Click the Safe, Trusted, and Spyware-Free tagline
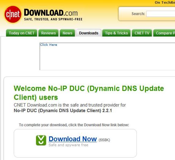 pos(53,19)
